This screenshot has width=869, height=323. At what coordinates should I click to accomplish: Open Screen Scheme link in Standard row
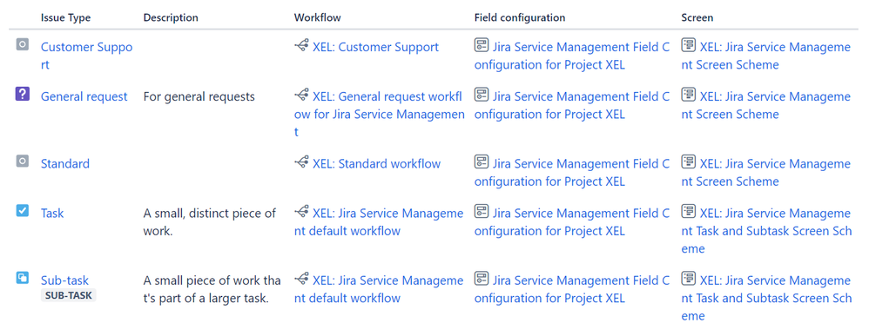[x=766, y=173]
